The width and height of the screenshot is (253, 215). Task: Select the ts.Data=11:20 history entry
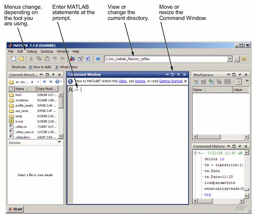click(x=219, y=177)
